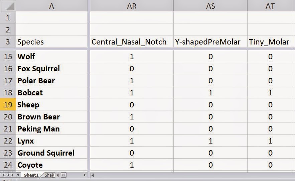The width and height of the screenshot is (295, 181).
Task: Go to last sheet navigation arrow
Action: pyautogui.click(x=17, y=175)
